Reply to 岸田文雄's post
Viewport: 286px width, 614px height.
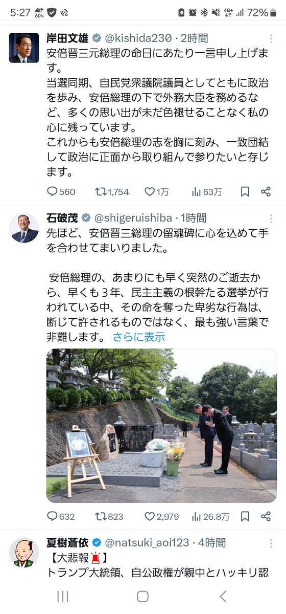[61, 192]
